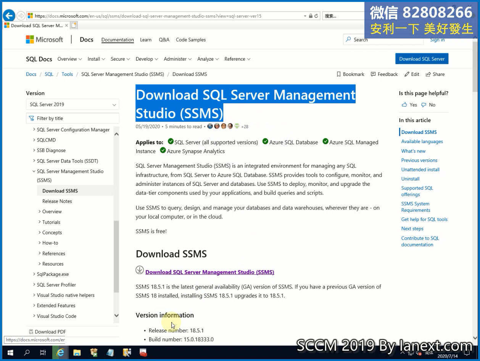Expand the Administer menu in SQL Docs
Image resolution: width=480 pixels, height=361 pixels.
pos(178,59)
